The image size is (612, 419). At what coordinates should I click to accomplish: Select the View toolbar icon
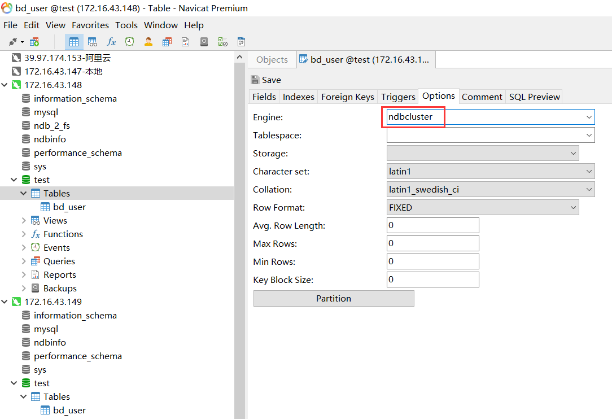coord(93,42)
